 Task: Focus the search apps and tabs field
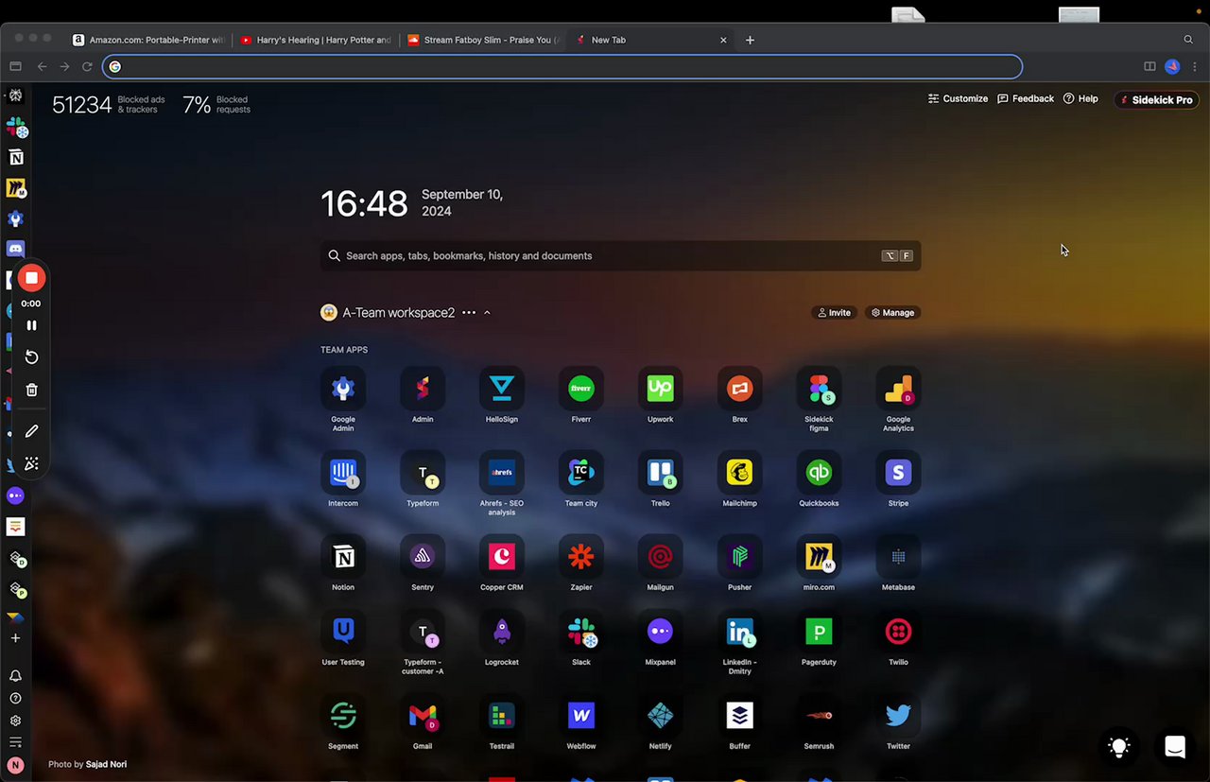click(x=620, y=256)
